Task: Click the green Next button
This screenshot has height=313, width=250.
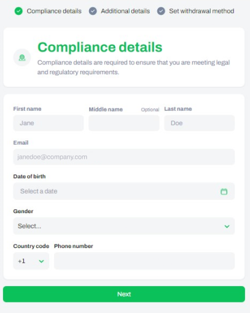Action: [124, 294]
